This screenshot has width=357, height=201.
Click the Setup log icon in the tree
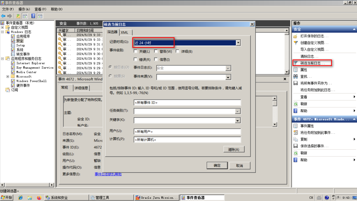[13, 45]
